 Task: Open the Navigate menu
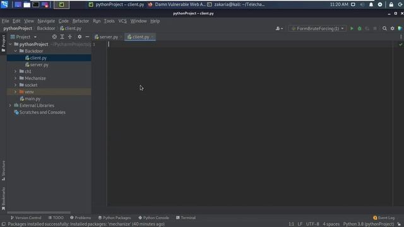[x=46, y=21]
